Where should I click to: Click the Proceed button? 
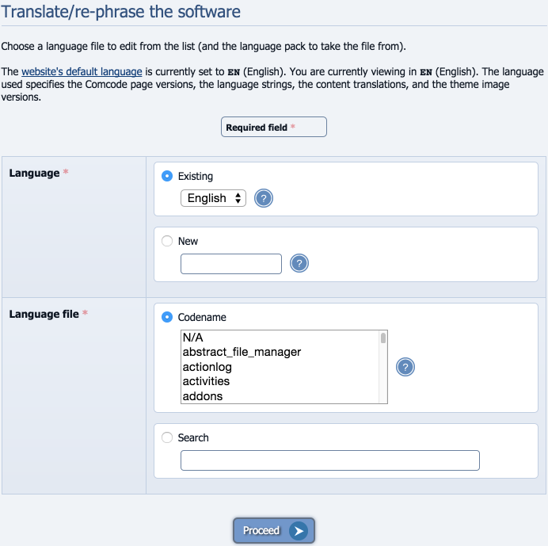tap(274, 531)
